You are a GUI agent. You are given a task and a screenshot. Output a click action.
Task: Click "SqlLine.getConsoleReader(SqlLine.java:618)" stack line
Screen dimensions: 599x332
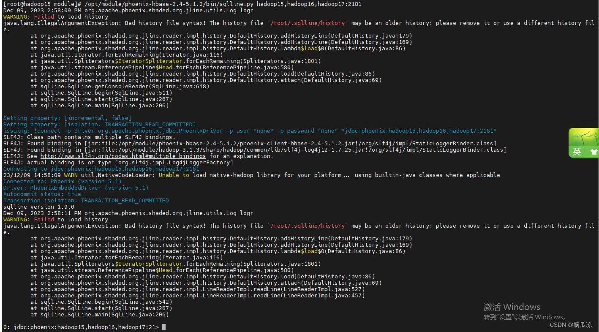(120, 86)
